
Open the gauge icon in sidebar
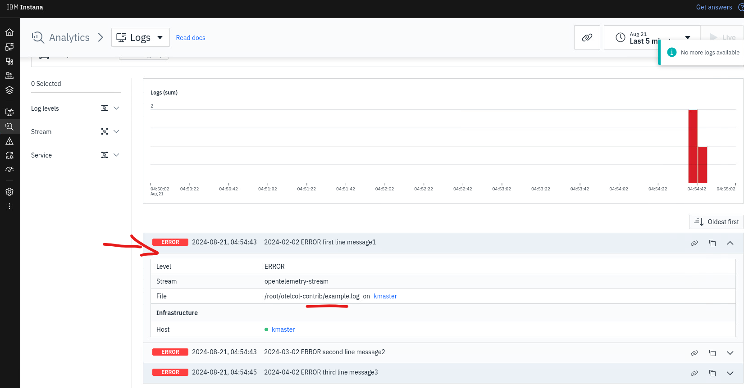pyautogui.click(x=9, y=170)
